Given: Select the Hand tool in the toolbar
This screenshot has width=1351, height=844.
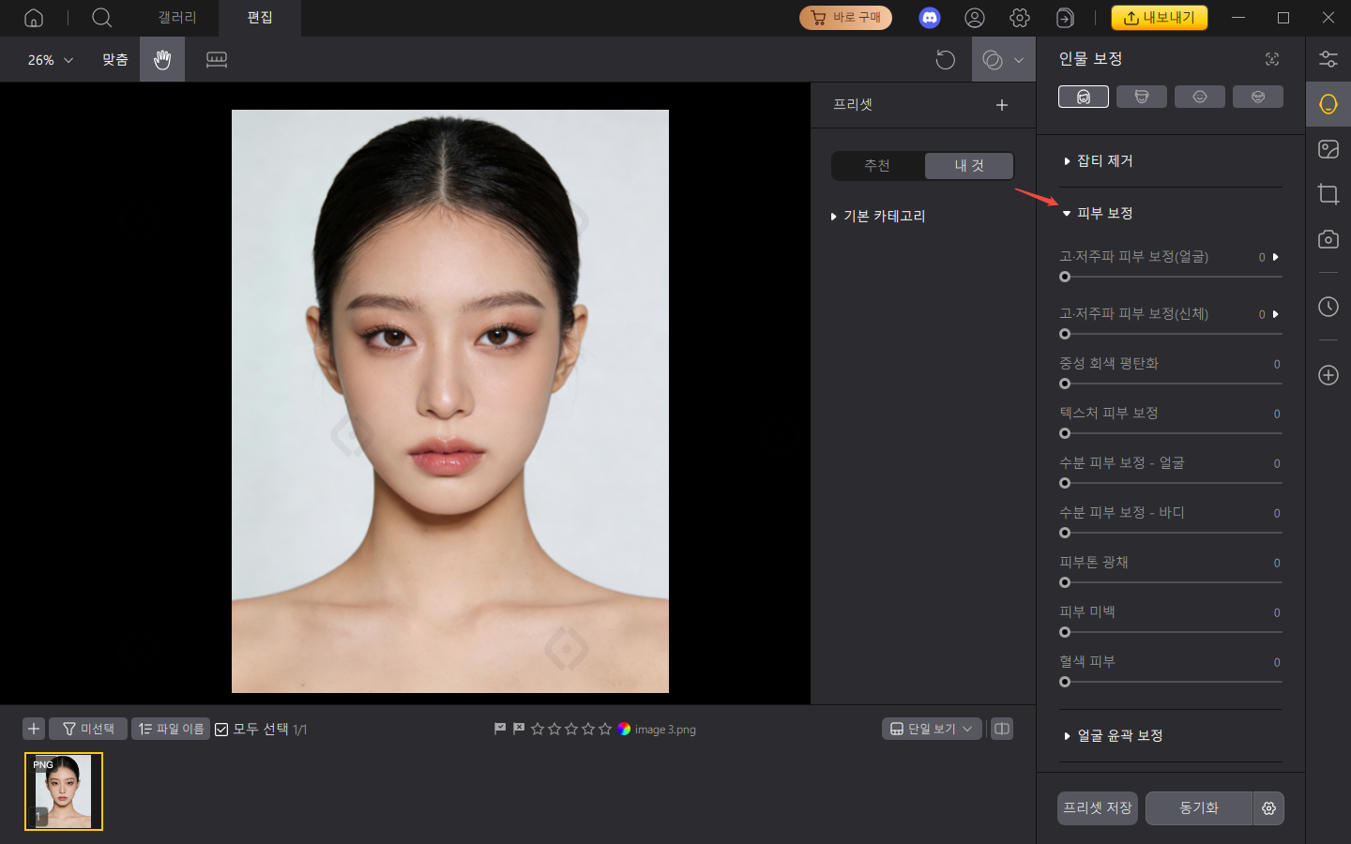Looking at the screenshot, I should pyautogui.click(x=161, y=59).
